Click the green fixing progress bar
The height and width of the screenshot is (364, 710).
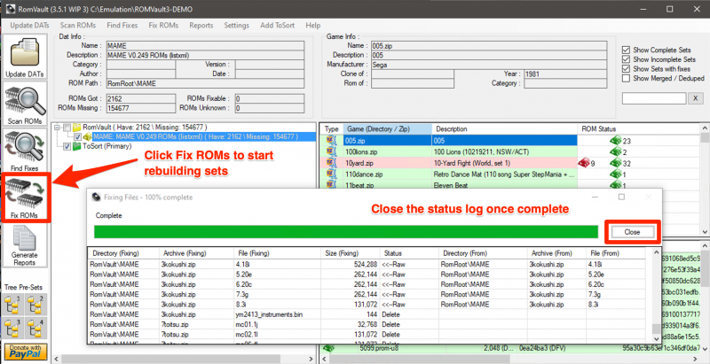[x=346, y=232]
